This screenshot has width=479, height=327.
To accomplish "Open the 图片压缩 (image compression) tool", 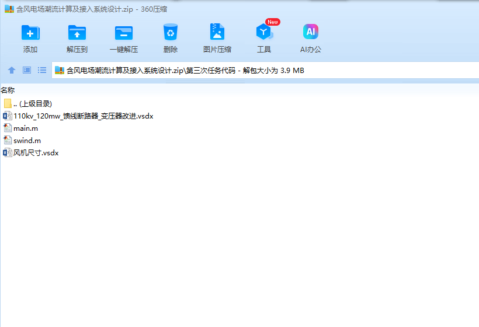I will (217, 38).
